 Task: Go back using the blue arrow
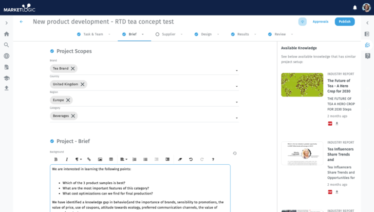pos(21,22)
